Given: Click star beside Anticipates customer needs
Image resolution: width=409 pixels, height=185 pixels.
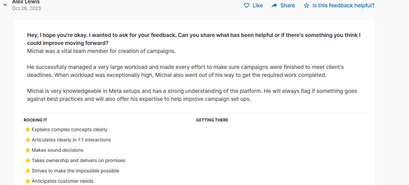Looking at the screenshot, I should (28, 181).
